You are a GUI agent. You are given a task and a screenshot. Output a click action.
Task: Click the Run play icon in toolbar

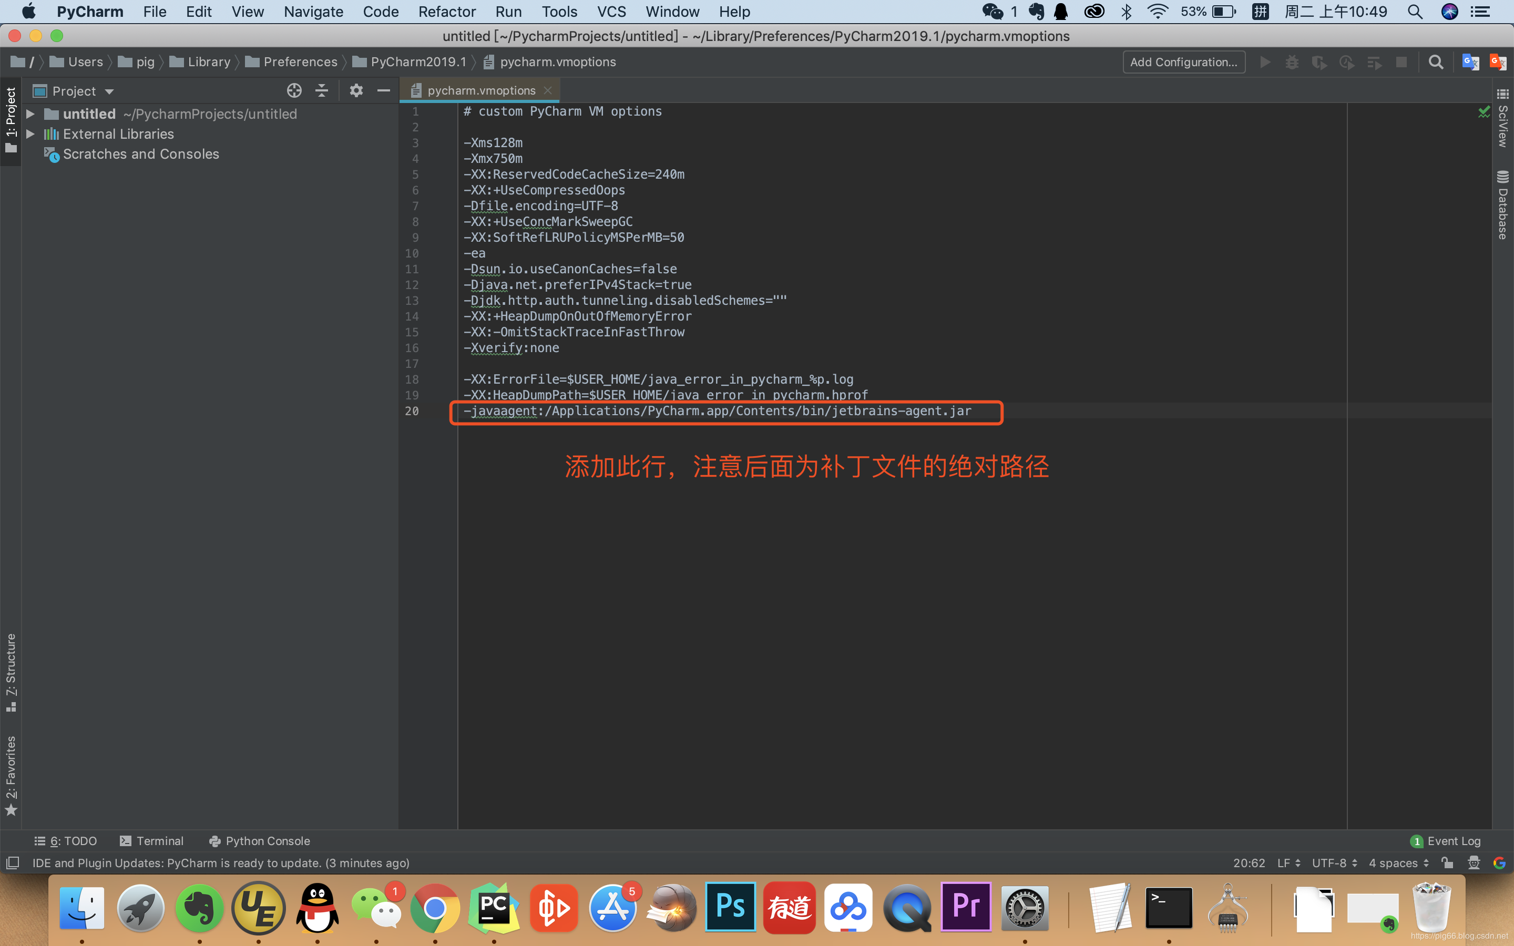coord(1265,62)
